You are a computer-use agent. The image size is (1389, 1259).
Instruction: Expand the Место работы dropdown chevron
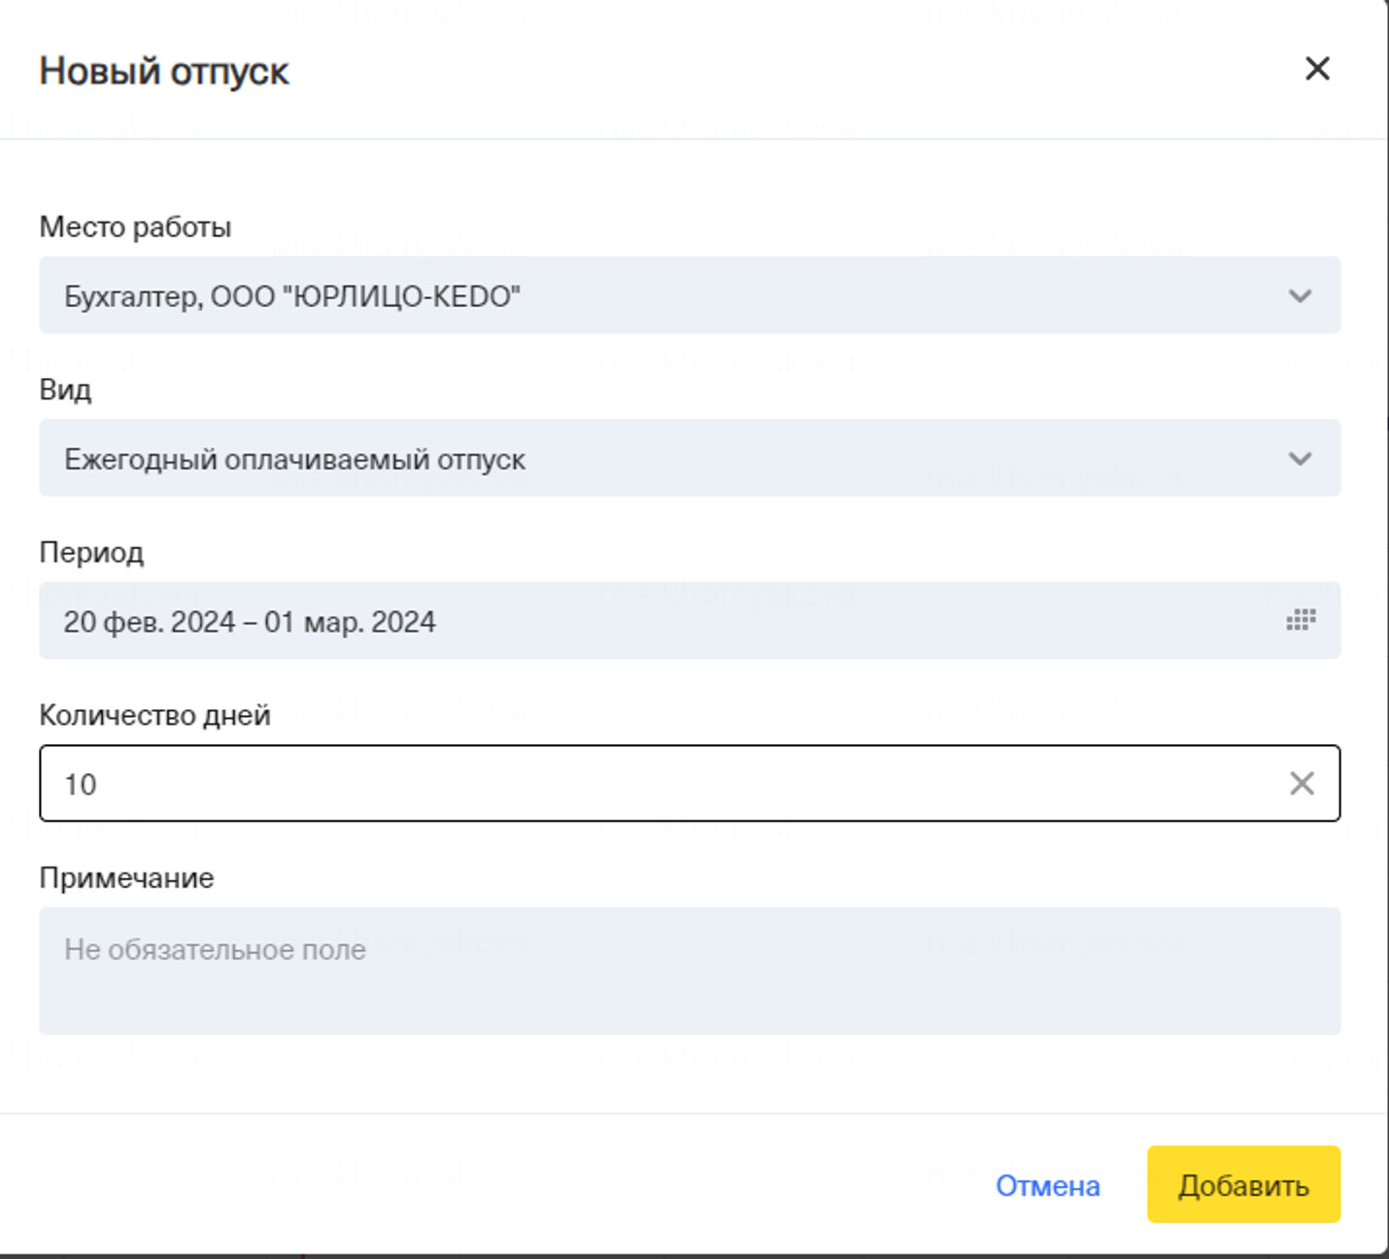pyautogui.click(x=1300, y=296)
